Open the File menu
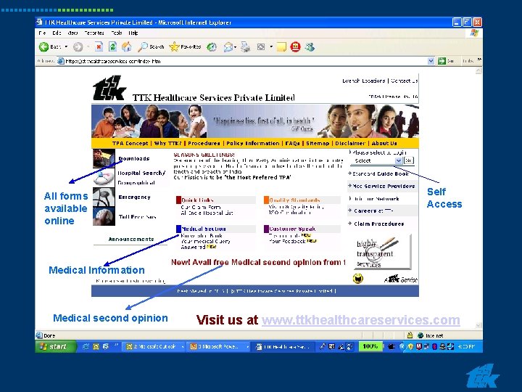522x392 pixels. 42,33
